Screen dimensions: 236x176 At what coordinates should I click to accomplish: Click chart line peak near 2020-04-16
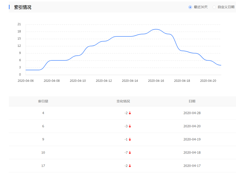pos(156,29)
